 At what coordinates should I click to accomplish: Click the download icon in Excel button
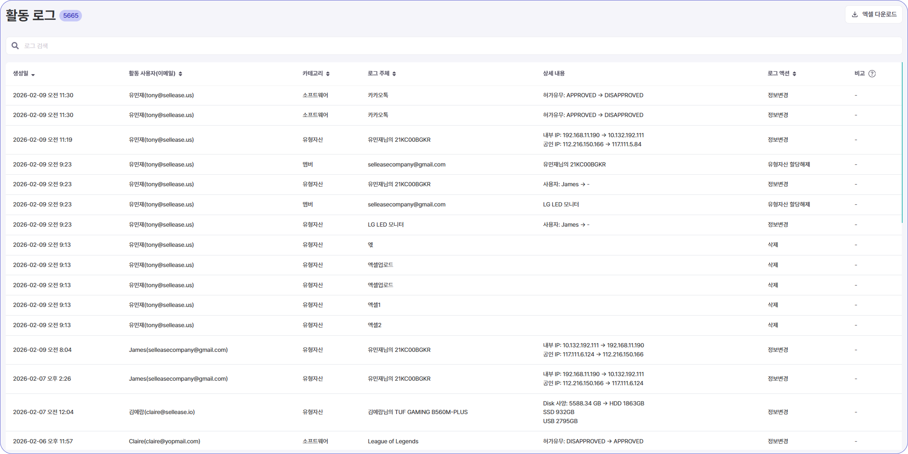855,14
